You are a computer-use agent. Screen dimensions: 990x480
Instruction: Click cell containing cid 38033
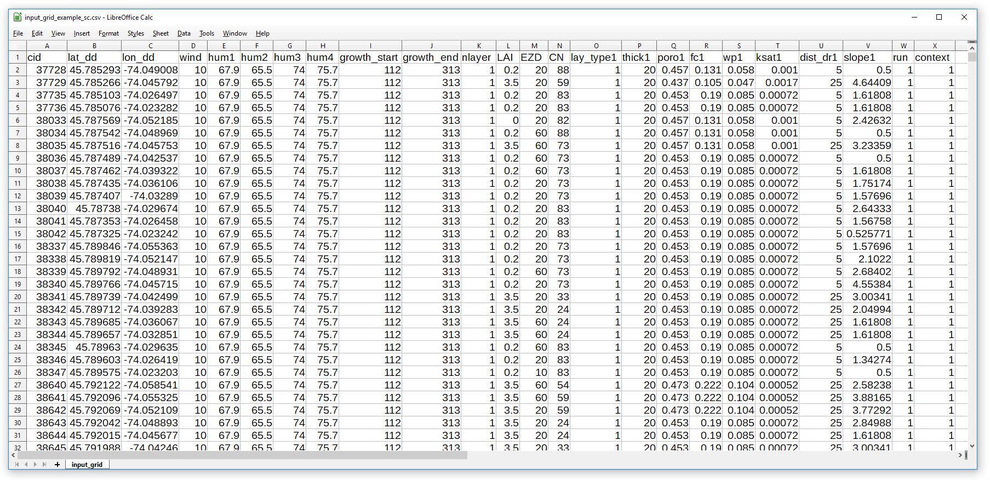[x=47, y=121]
